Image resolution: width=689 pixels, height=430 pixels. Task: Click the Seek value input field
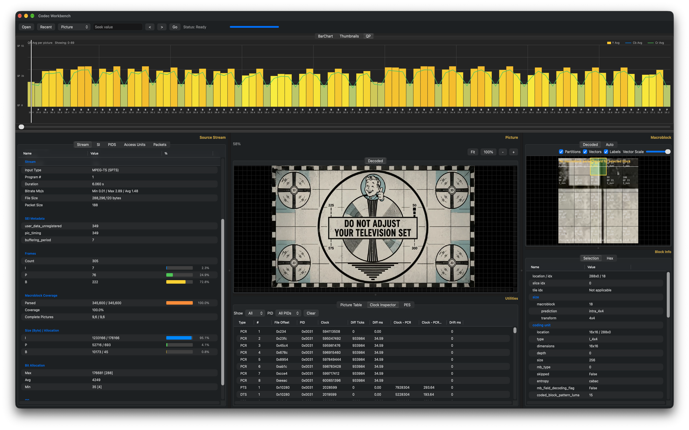[118, 27]
